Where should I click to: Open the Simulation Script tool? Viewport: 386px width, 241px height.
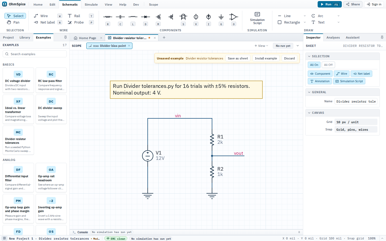coord(257,18)
